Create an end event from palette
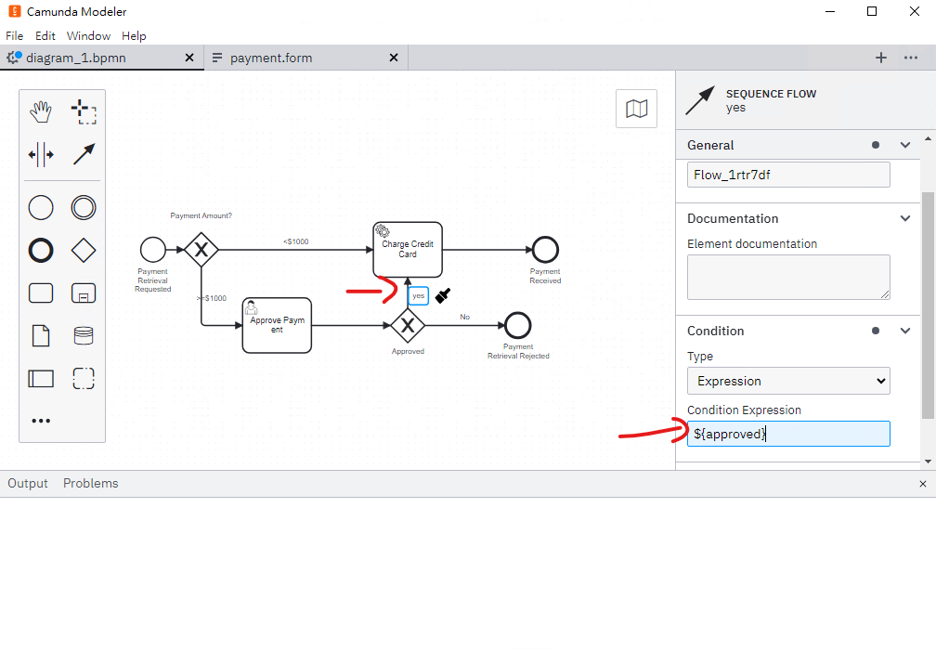The height and width of the screenshot is (651, 936). click(41, 250)
